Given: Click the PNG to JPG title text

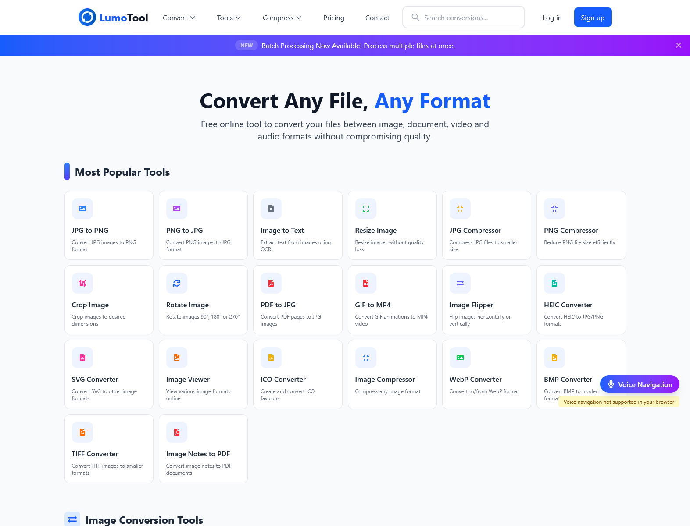Looking at the screenshot, I should pos(185,231).
